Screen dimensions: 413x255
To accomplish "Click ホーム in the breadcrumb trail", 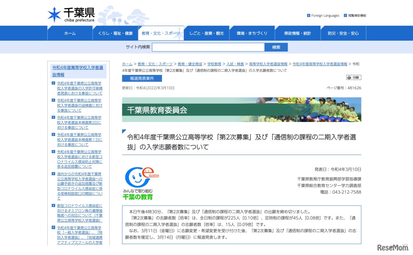I will point(127,64).
